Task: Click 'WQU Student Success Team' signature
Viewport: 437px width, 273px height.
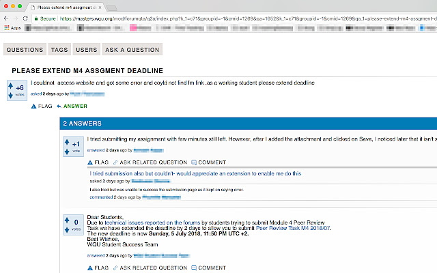Action: [123, 244]
